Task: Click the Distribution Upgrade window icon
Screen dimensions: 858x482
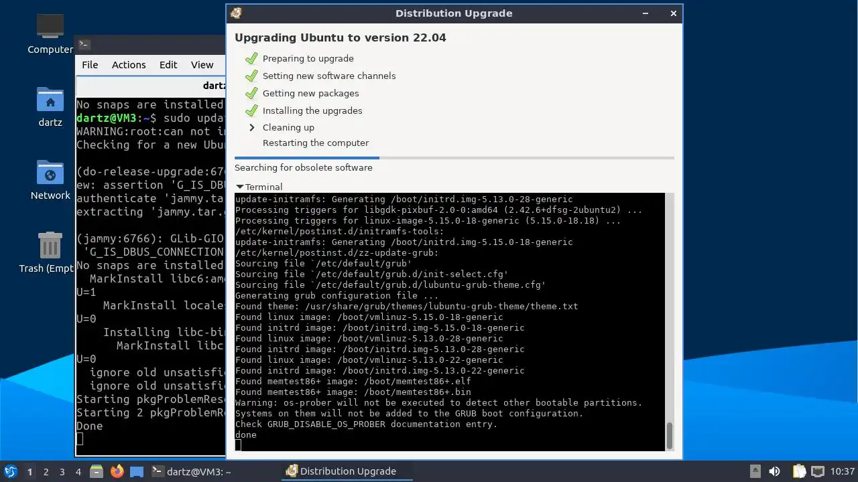Action: tap(236, 13)
